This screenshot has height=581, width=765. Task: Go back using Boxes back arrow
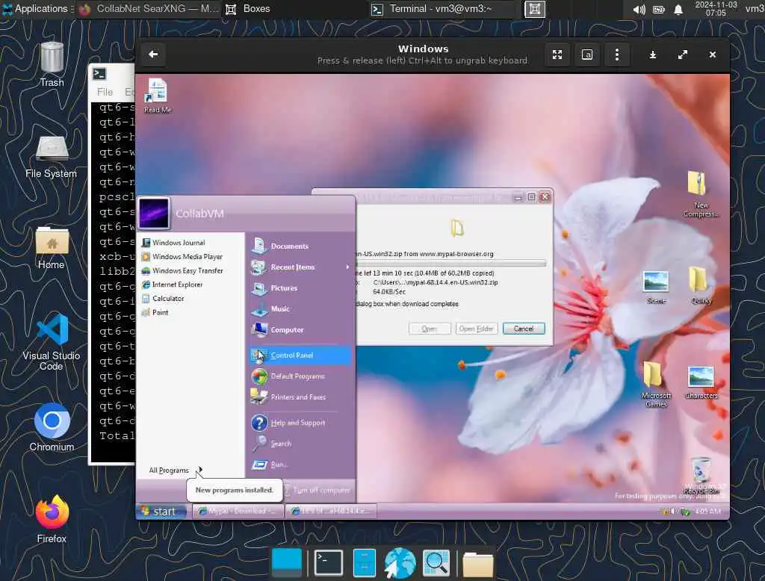[153, 55]
